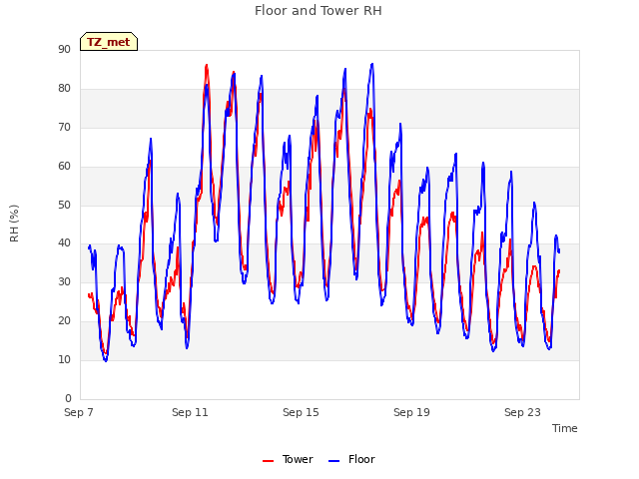Click the '50' y-axis tick label
This screenshot has width=639, height=479.
pos(64,205)
